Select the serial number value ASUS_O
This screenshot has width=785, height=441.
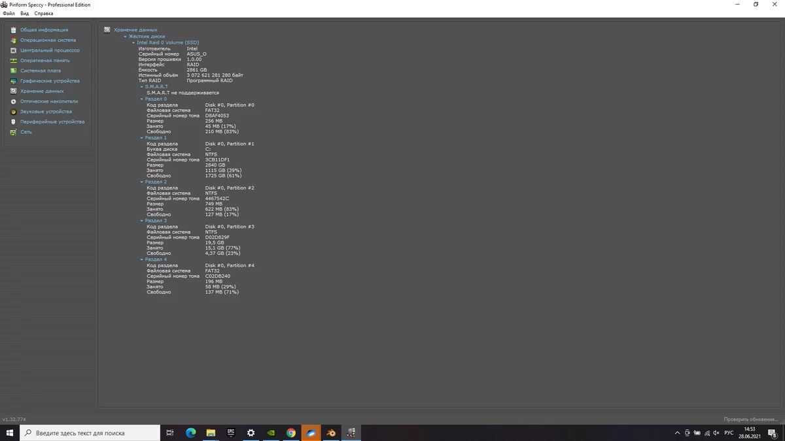(196, 54)
